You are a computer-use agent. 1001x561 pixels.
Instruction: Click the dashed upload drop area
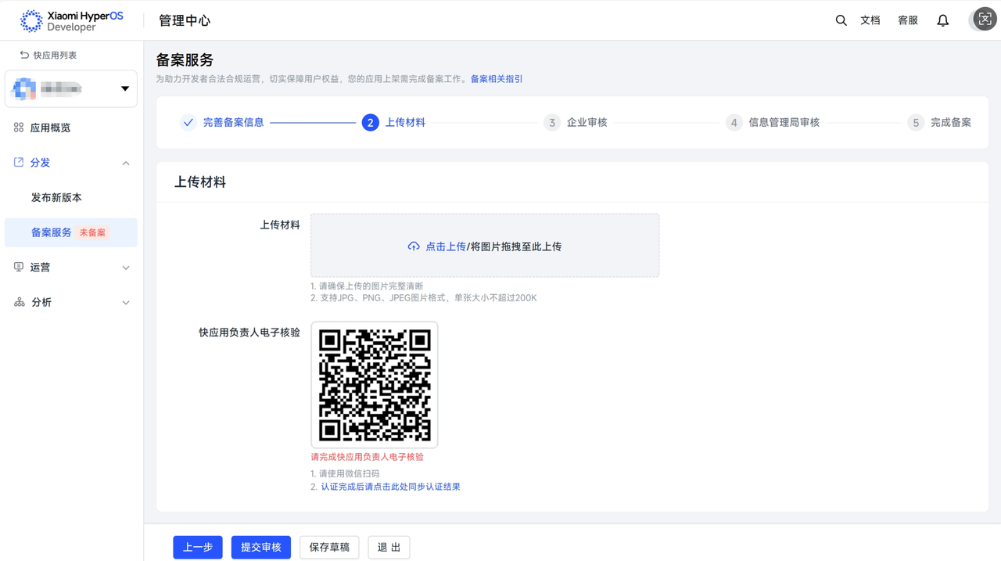click(485, 246)
